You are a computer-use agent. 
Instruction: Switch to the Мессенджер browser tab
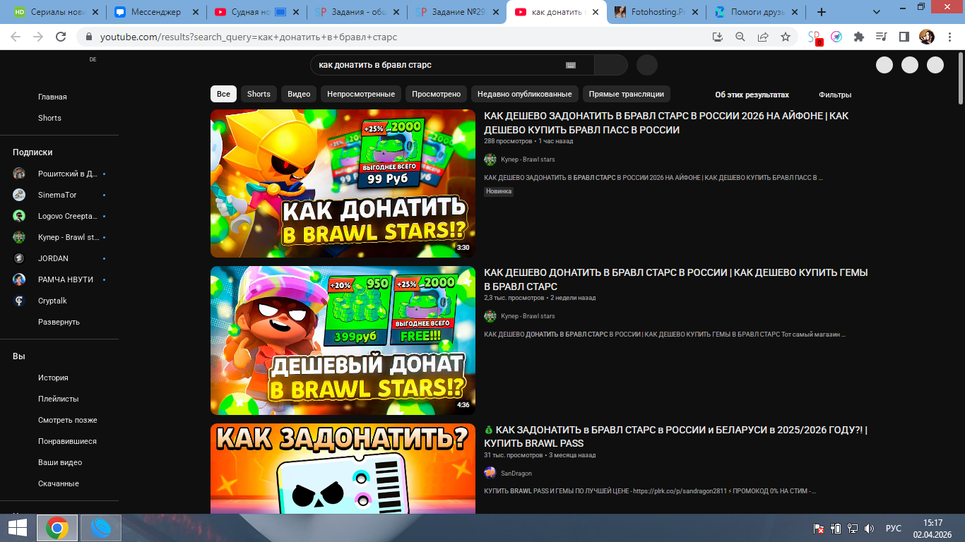pos(155,12)
